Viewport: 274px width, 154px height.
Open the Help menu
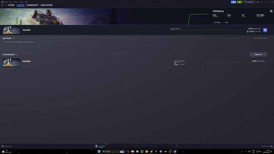pos(26,2)
